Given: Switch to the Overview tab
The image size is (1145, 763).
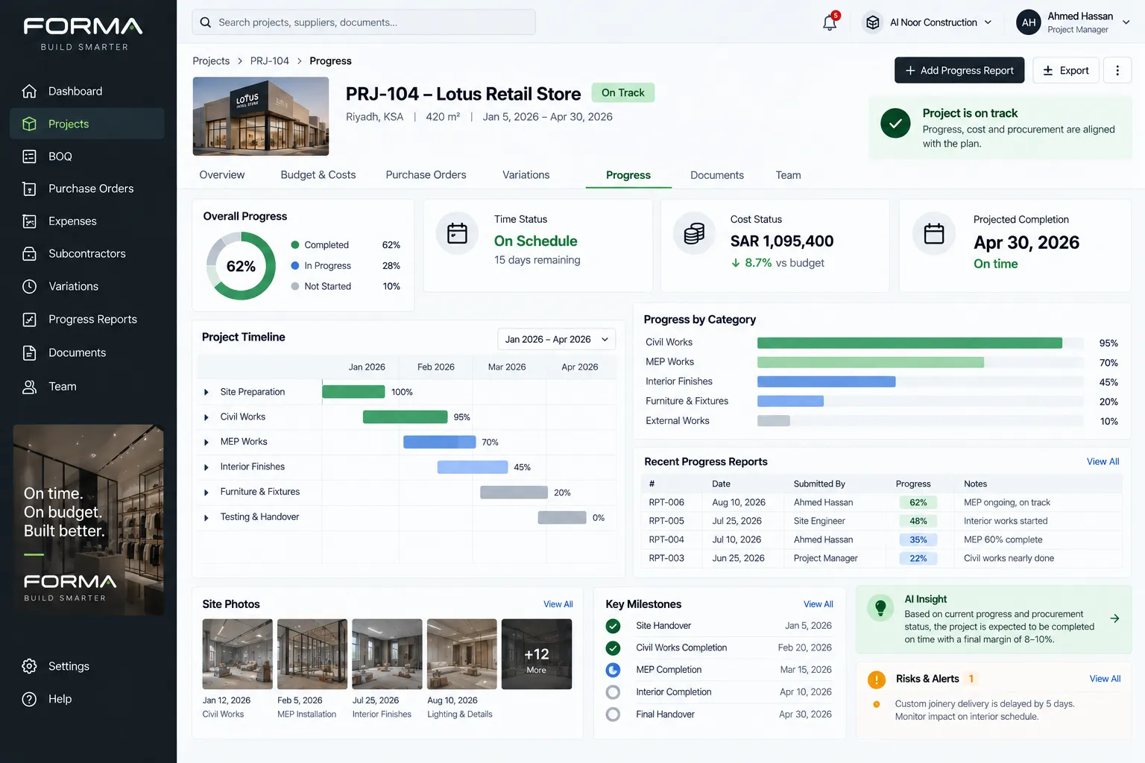Looking at the screenshot, I should coord(222,175).
